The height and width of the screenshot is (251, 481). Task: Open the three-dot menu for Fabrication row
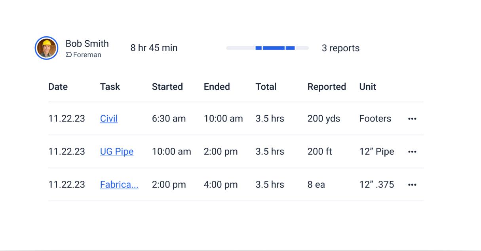(412, 185)
